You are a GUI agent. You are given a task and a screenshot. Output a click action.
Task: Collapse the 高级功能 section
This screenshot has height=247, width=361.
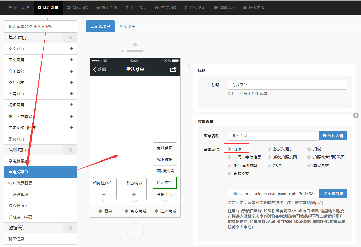coord(70,150)
